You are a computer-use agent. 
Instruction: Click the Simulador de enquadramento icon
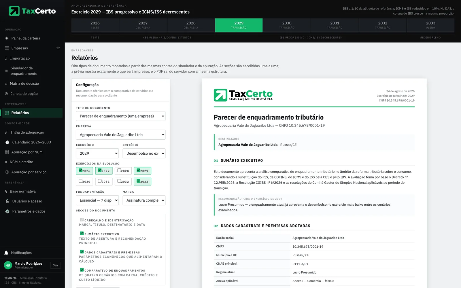[7, 71]
